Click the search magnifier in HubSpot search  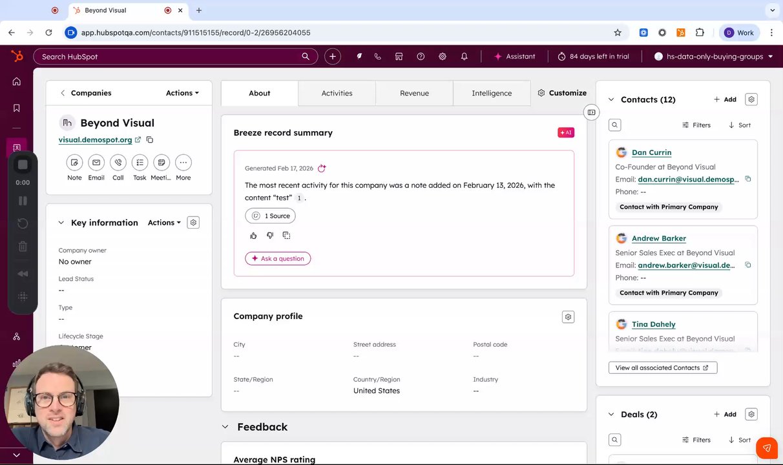point(306,56)
